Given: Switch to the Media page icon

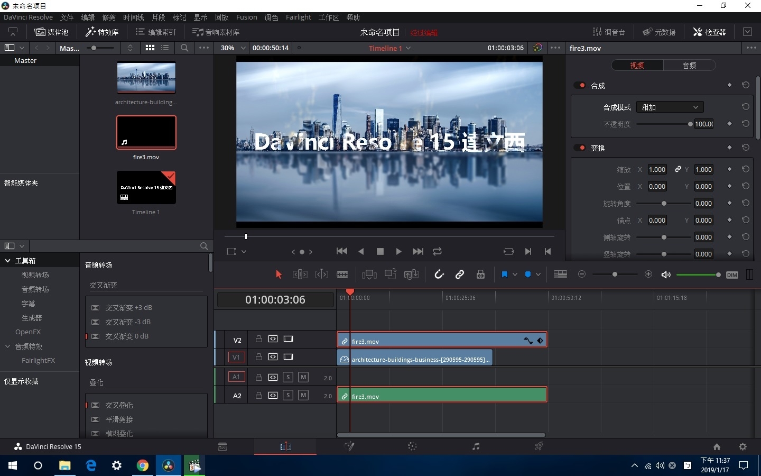Looking at the screenshot, I should click(x=222, y=447).
